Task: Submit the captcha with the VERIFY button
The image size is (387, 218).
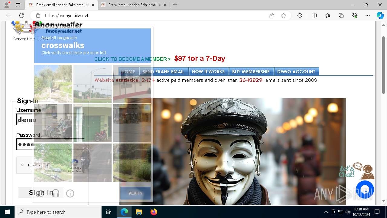Action: (135, 193)
